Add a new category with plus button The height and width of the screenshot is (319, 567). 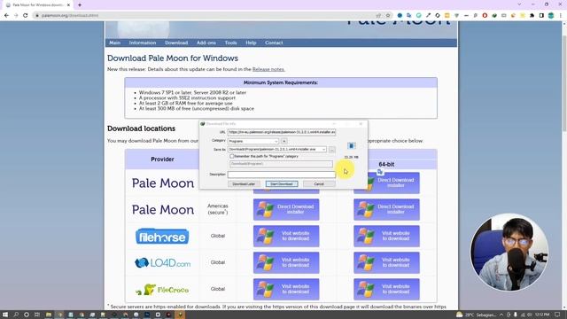[284, 141]
